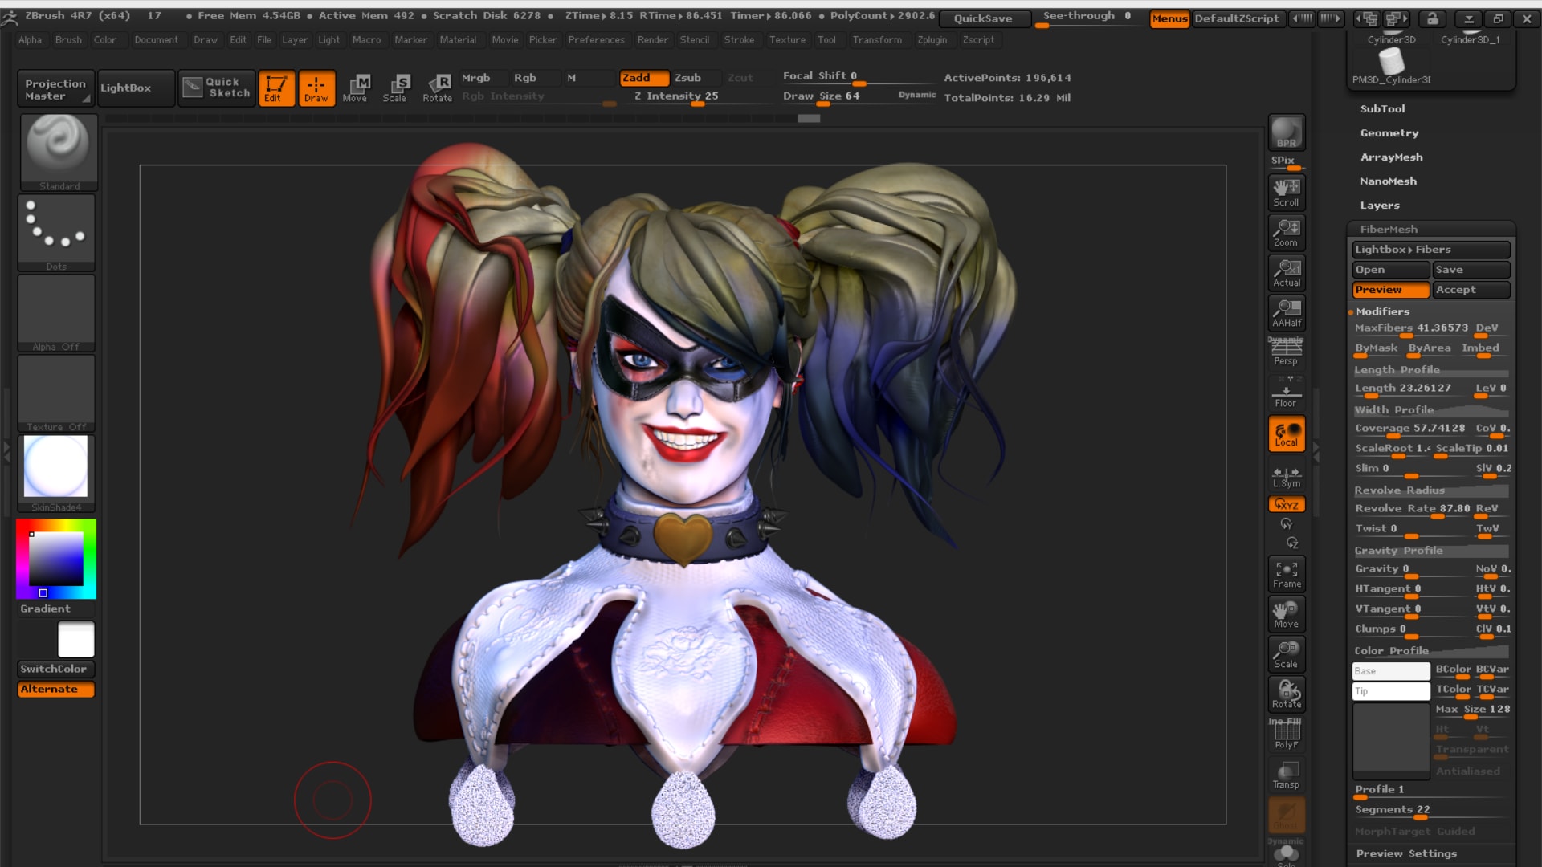1542x867 pixels.
Task: Expand the ArrayMesh section
Action: coord(1391,157)
